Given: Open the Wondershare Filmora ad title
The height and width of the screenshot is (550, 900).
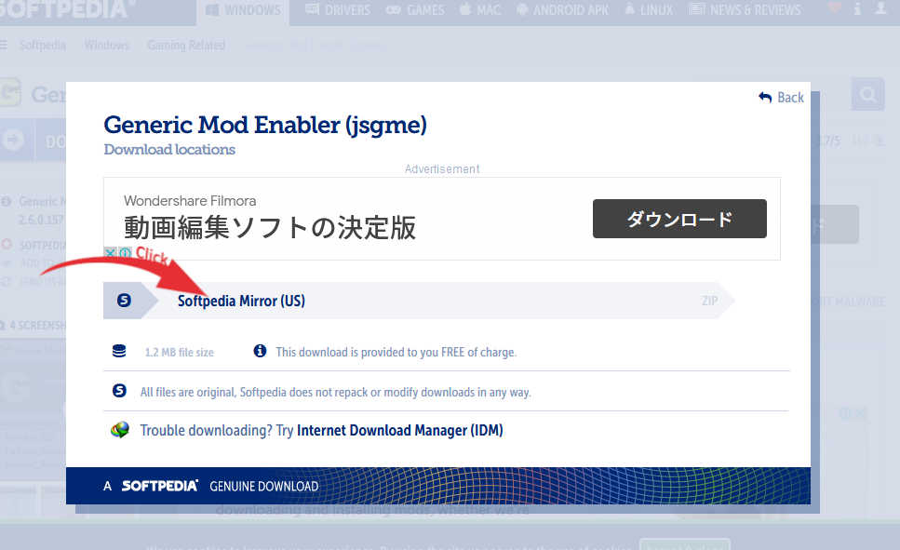Looking at the screenshot, I should (x=190, y=201).
